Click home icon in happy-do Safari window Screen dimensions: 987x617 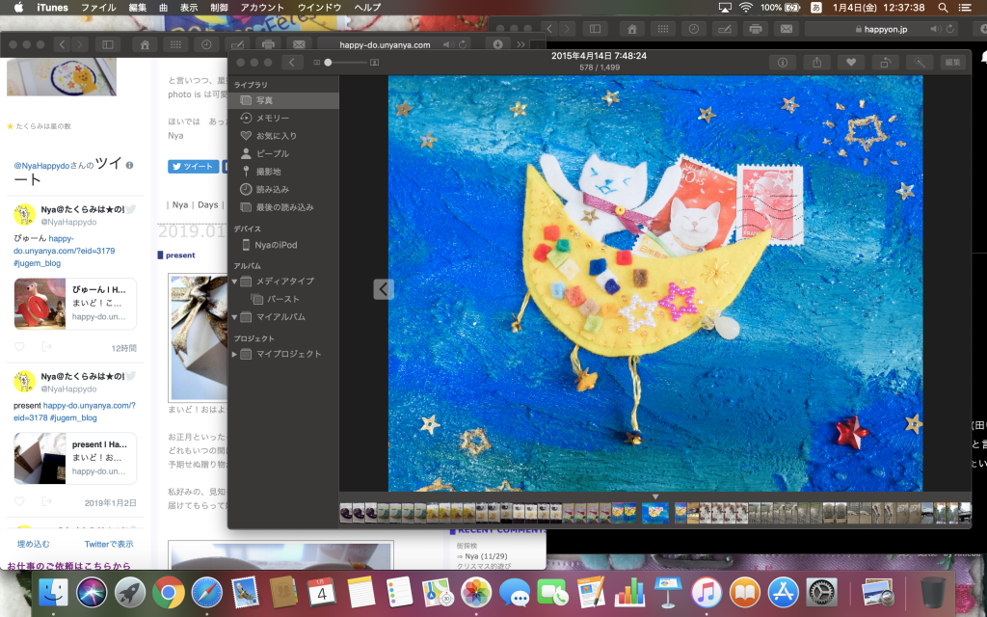145,44
